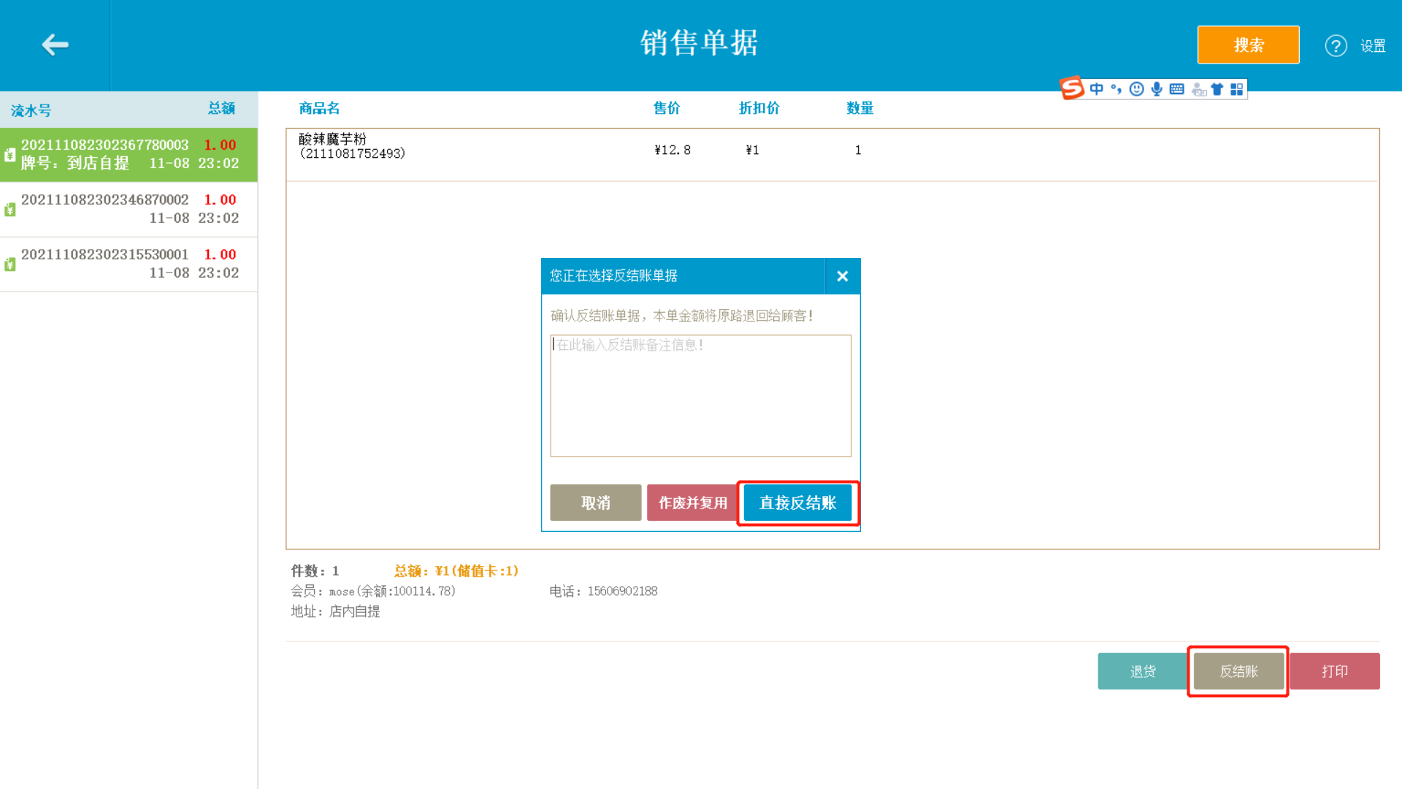Click the ¥12.8 price cell
The width and height of the screenshot is (1402, 789).
(x=672, y=150)
